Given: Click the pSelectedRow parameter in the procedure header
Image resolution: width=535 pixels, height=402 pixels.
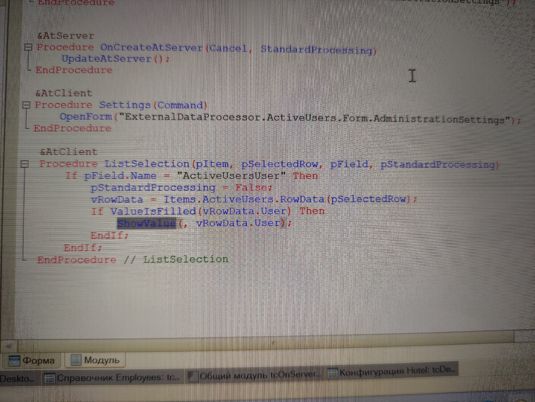Looking at the screenshot, I should (280, 164).
